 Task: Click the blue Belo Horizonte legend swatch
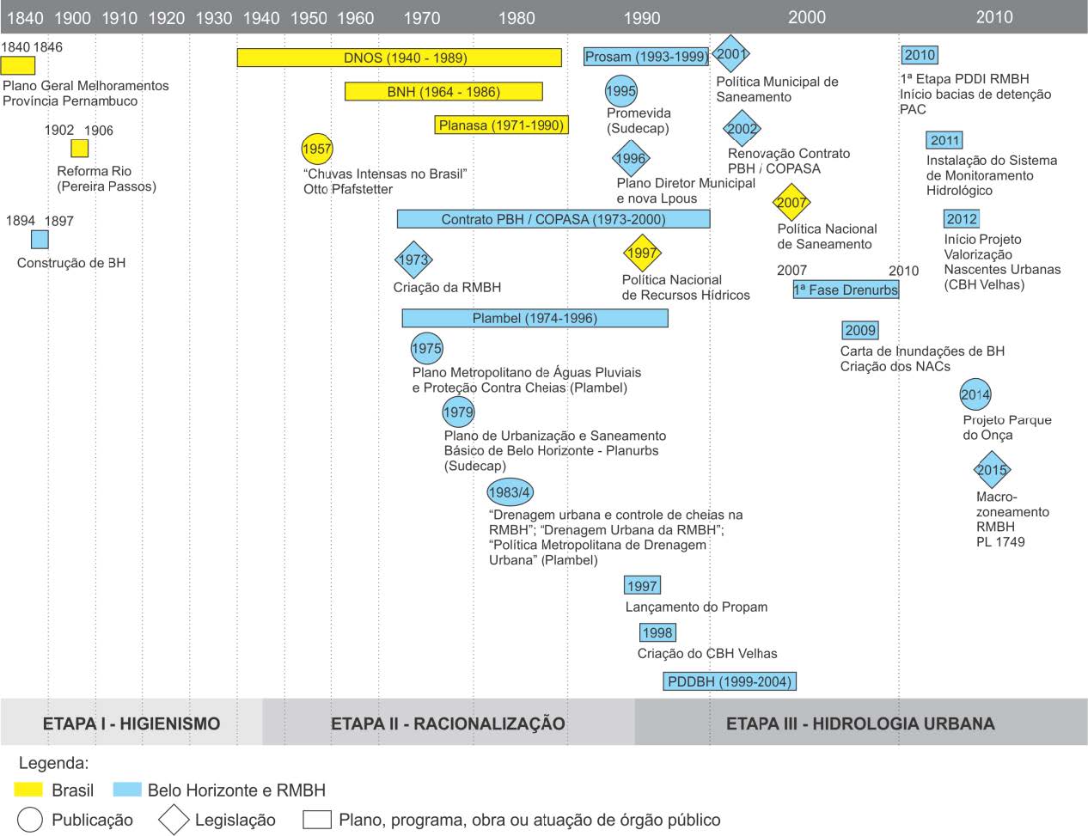[126, 790]
